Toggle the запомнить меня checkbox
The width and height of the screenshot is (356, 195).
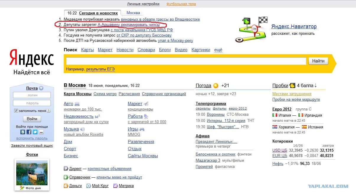16,111
